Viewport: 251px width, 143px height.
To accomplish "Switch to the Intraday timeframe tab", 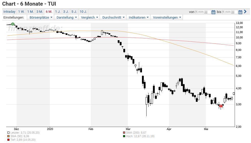I will 9,12.
